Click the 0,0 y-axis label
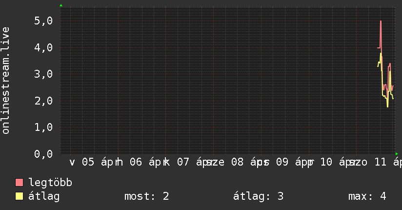 (43, 154)
